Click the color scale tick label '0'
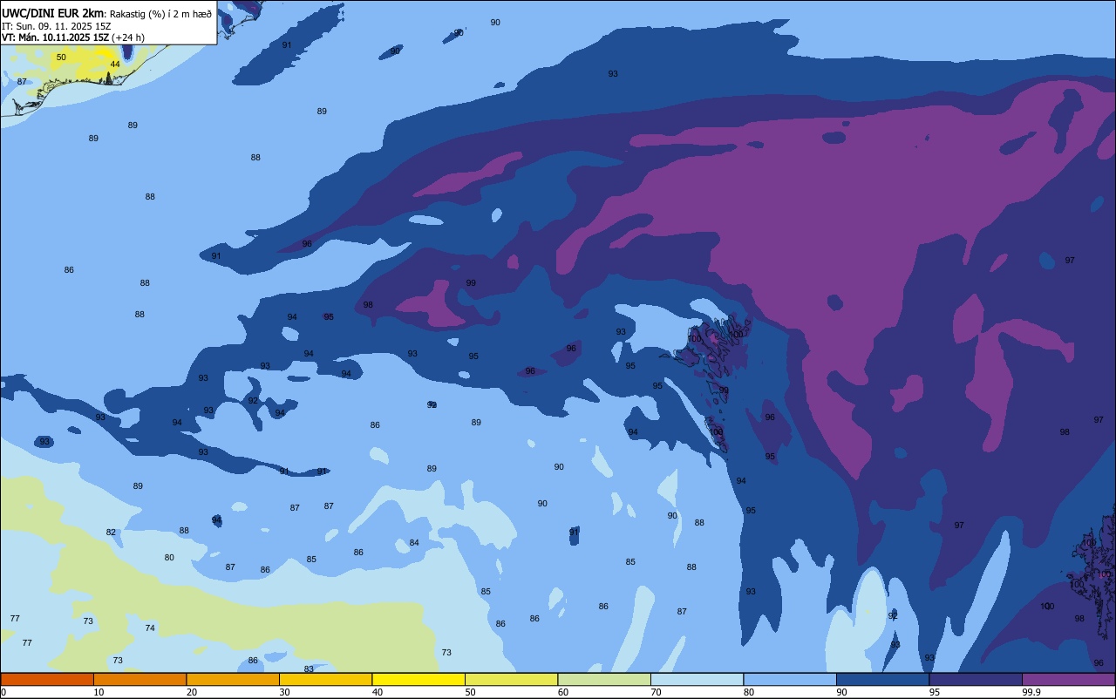 (3, 692)
